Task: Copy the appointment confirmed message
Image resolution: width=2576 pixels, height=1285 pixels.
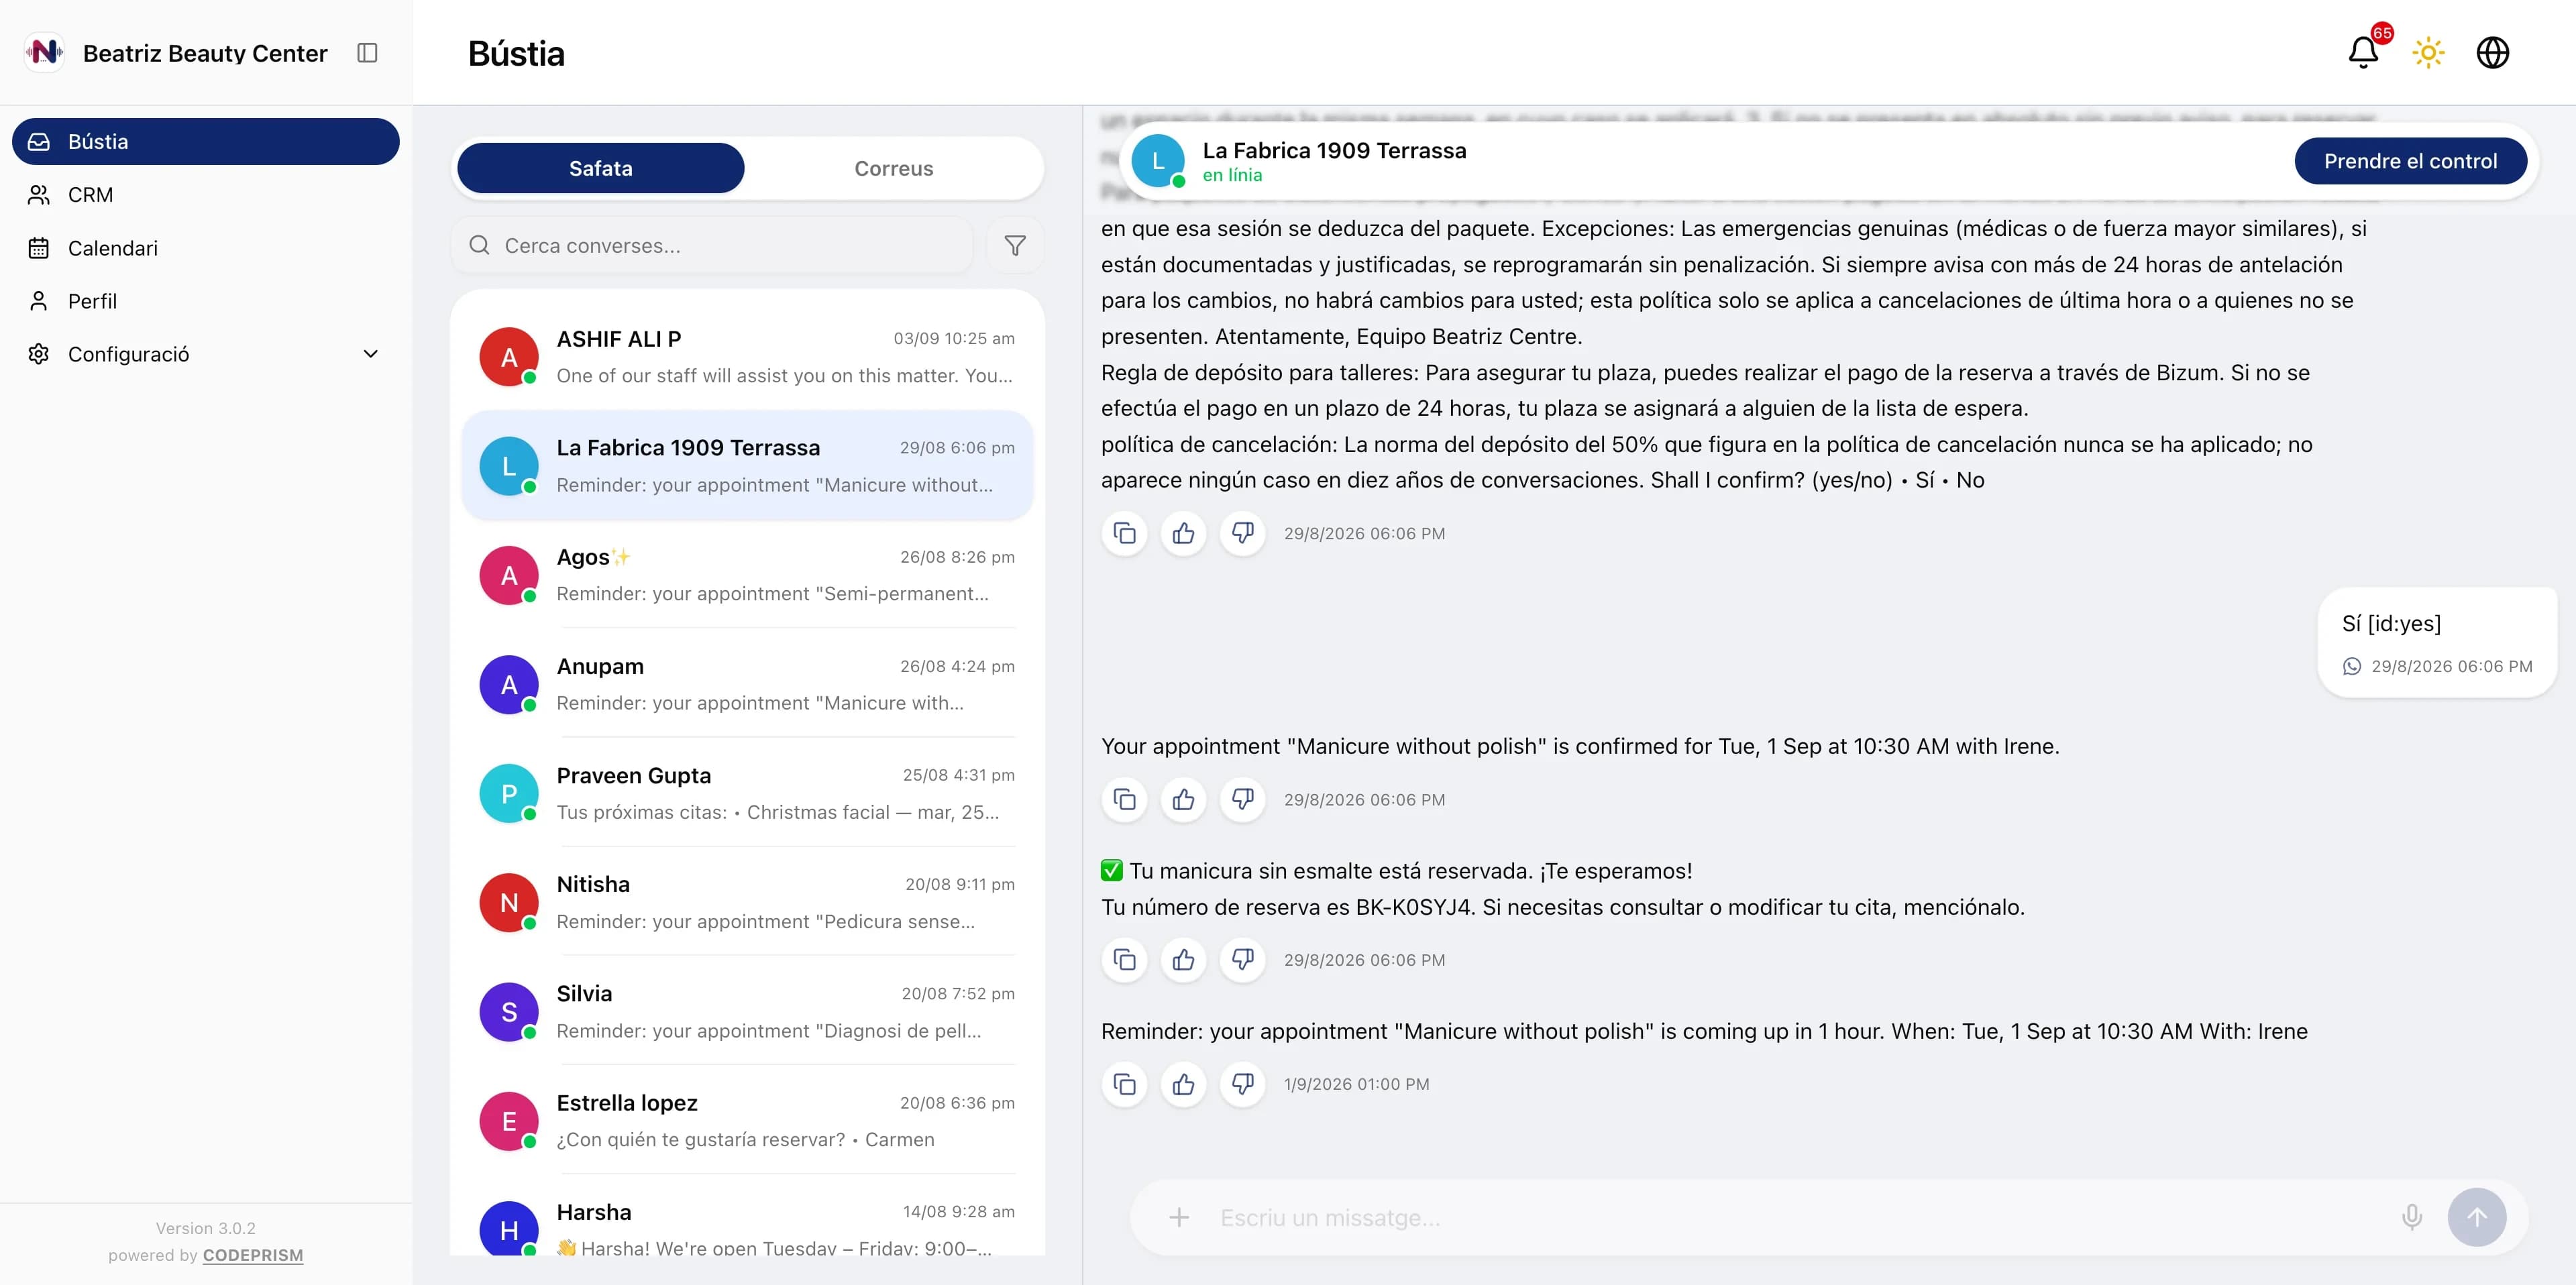Action: coord(1125,799)
